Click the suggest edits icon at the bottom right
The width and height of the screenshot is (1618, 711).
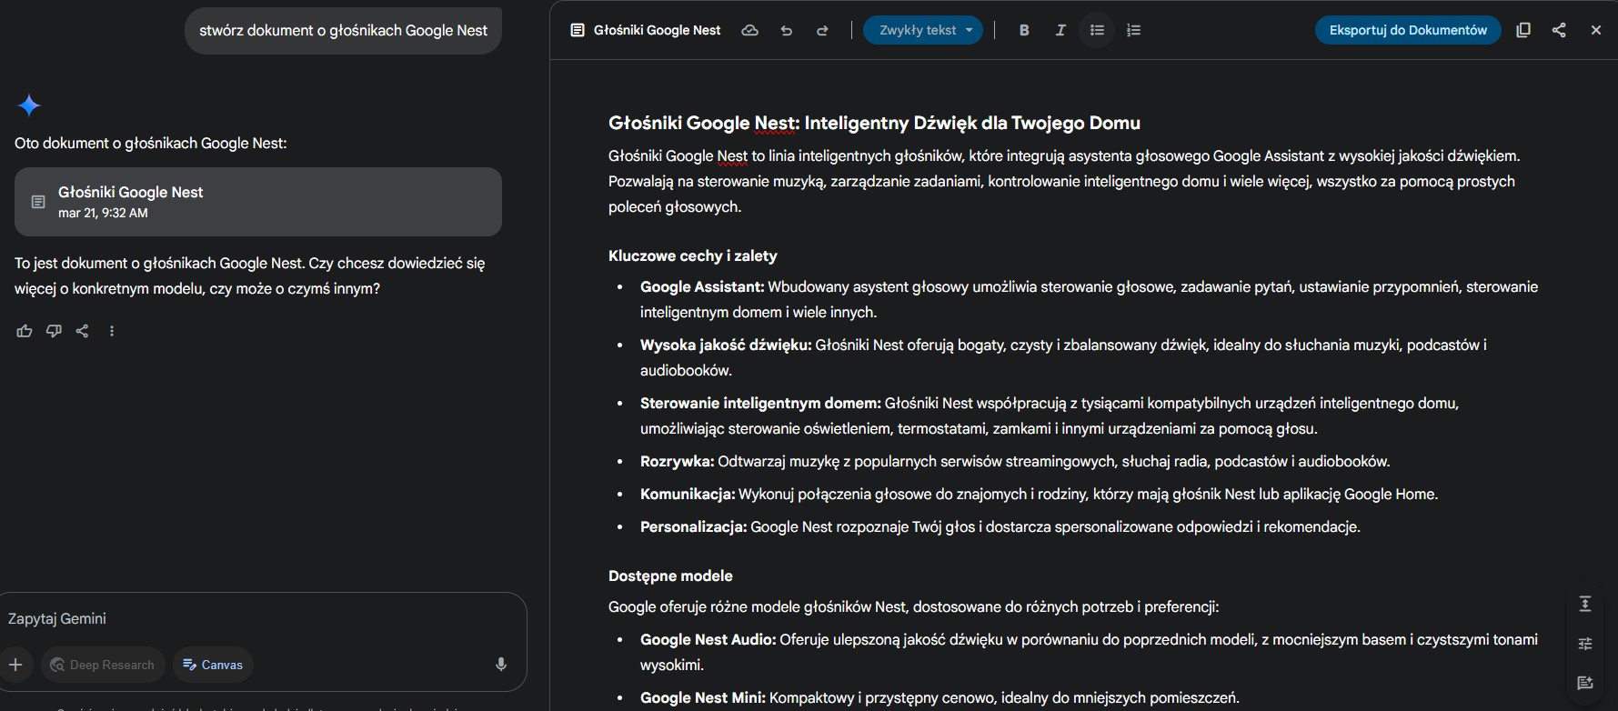(x=1585, y=683)
